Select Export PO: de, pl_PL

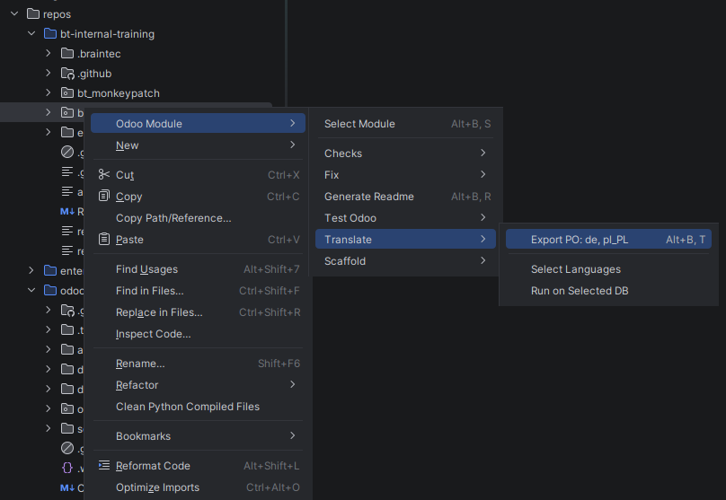point(608,240)
